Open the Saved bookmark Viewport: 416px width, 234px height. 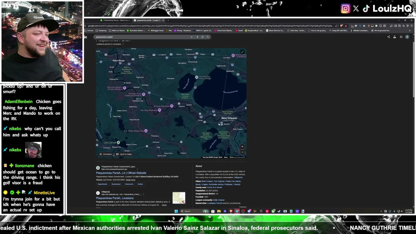click(239, 31)
